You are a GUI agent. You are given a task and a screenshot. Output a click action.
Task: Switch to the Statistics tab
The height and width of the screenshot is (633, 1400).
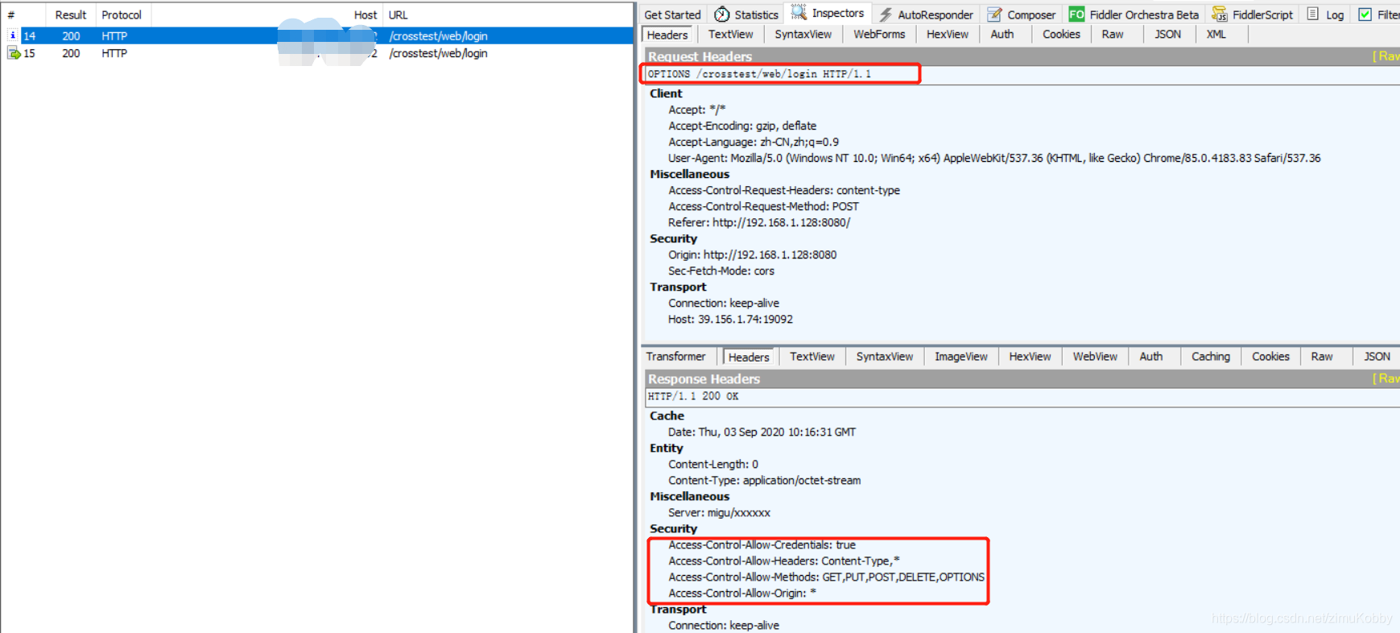click(756, 14)
